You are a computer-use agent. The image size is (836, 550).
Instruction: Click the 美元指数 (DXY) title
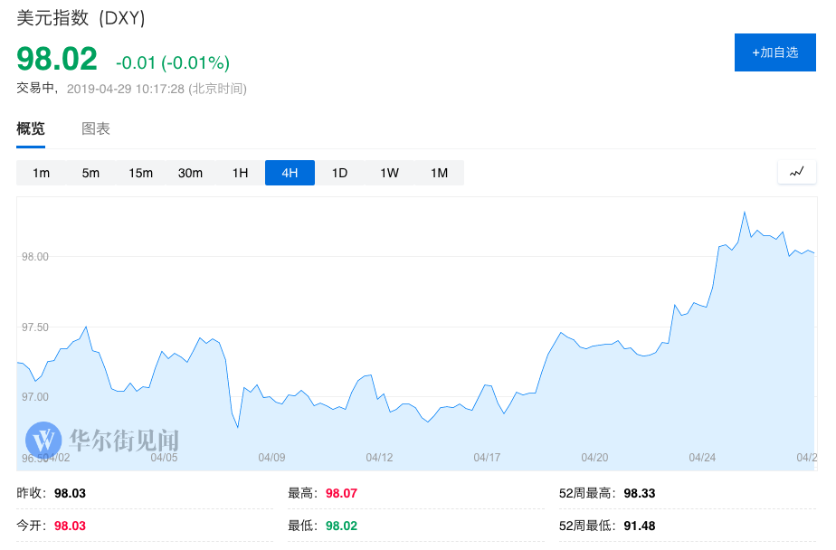pyautogui.click(x=81, y=18)
